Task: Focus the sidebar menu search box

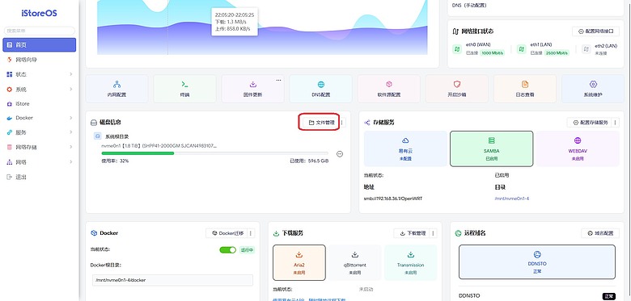Action: (x=40, y=31)
